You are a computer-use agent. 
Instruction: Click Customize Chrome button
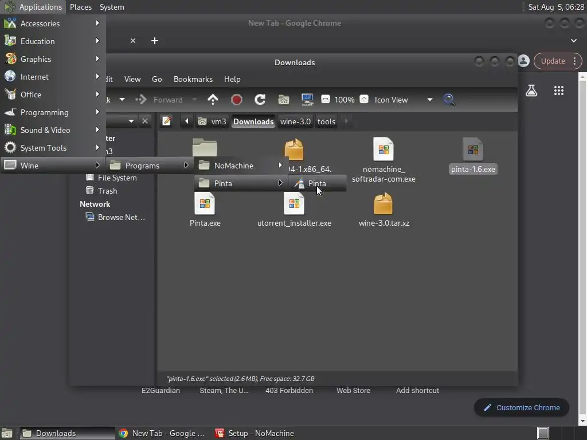(522, 407)
